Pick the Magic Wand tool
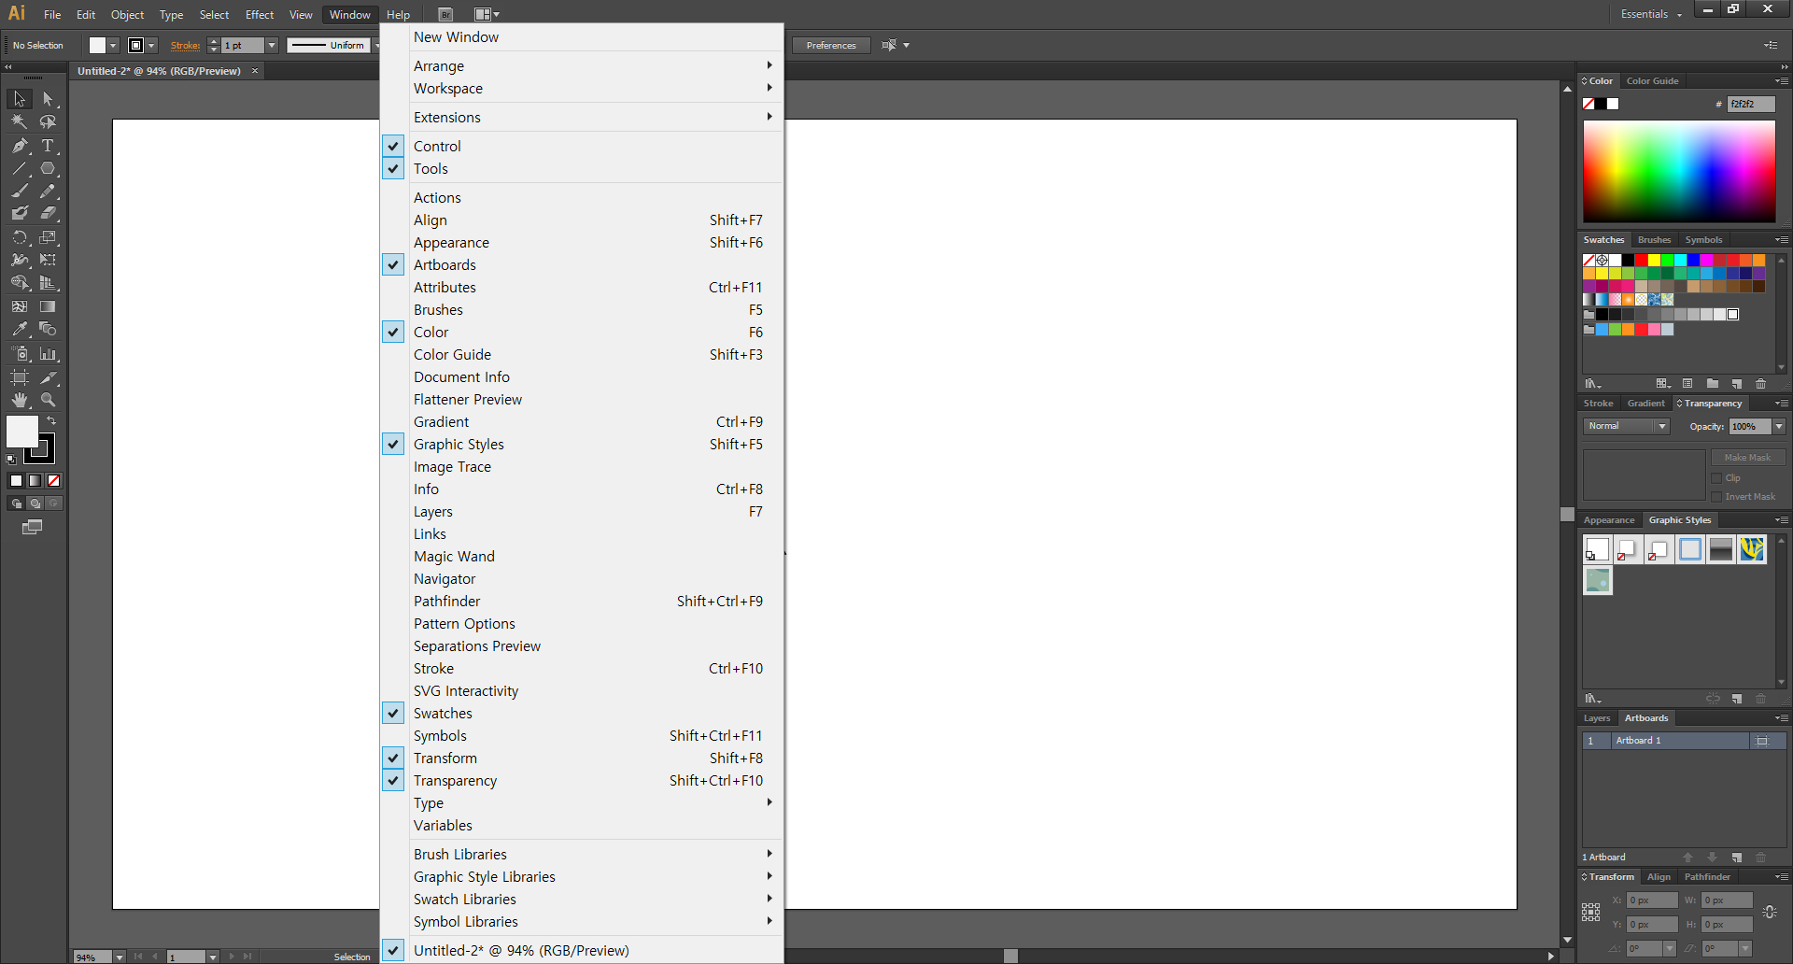This screenshot has width=1793, height=964. pyautogui.click(x=19, y=121)
